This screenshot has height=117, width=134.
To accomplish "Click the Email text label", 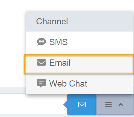I will coord(60,63).
